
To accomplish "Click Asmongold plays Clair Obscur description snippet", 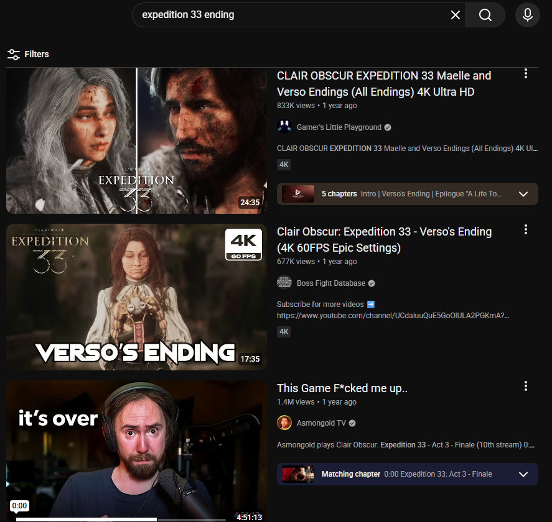I will (x=406, y=445).
